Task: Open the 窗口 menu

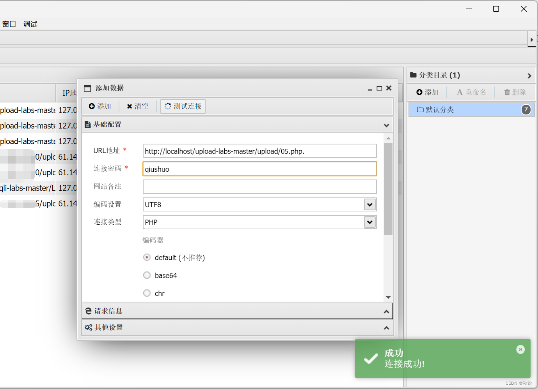Action: click(9, 24)
